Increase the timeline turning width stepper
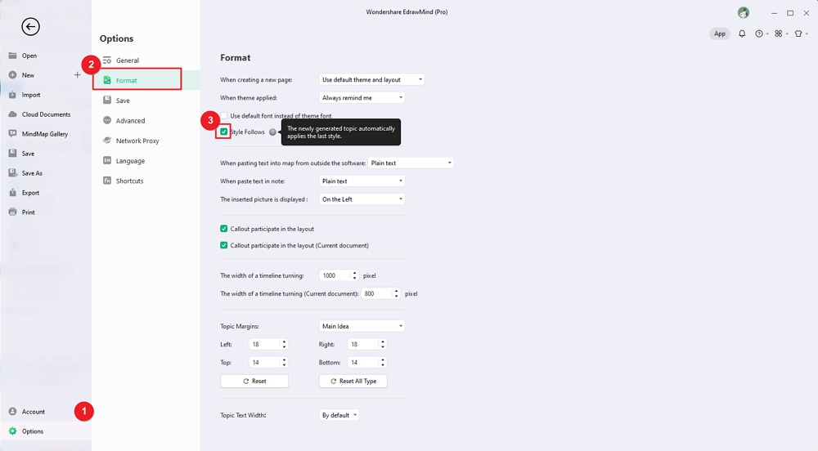This screenshot has height=451, width=818. pos(354,273)
